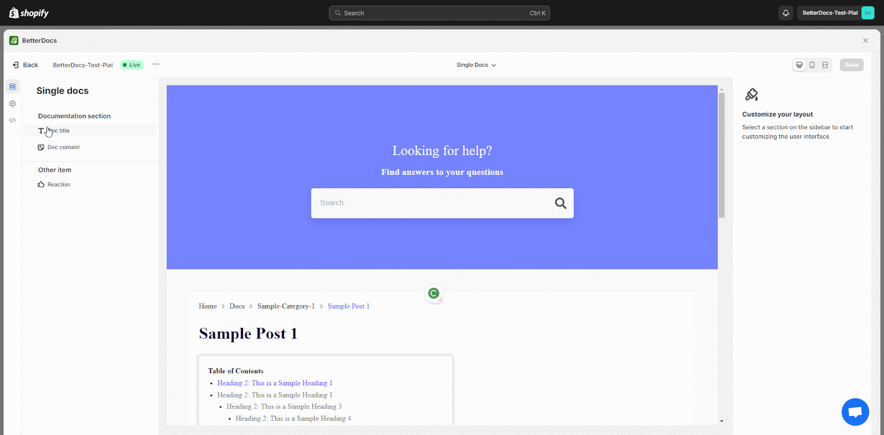Click the Save button

click(851, 65)
